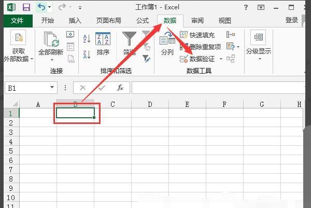
Task: Click the Consolidate icon in 数据工具
Action: coord(231,35)
